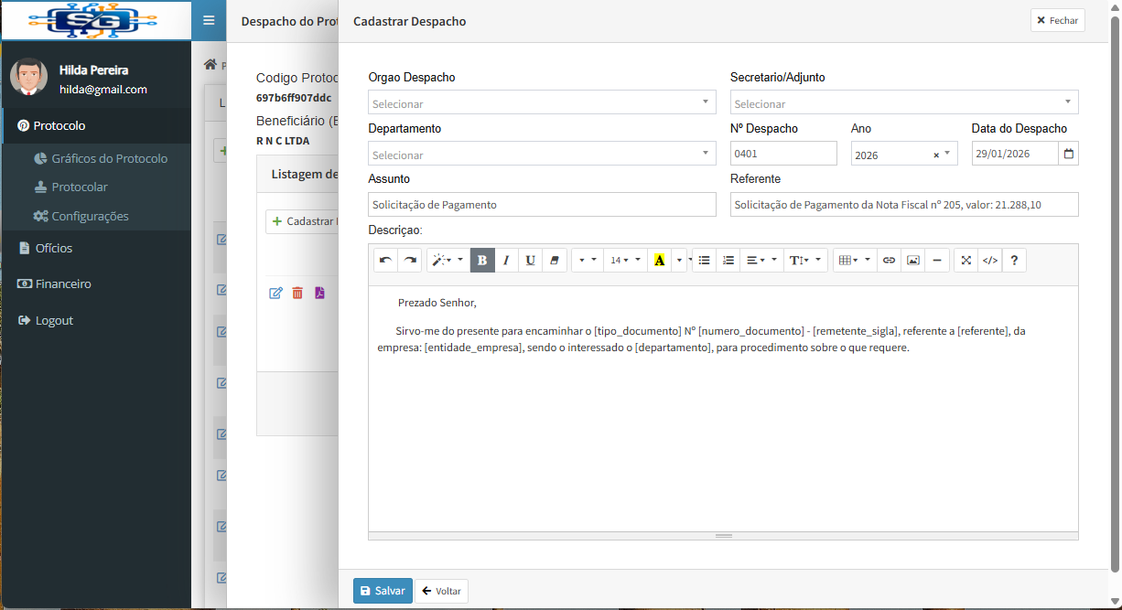Open the calendar picker icon
The image size is (1122, 610).
click(1069, 154)
